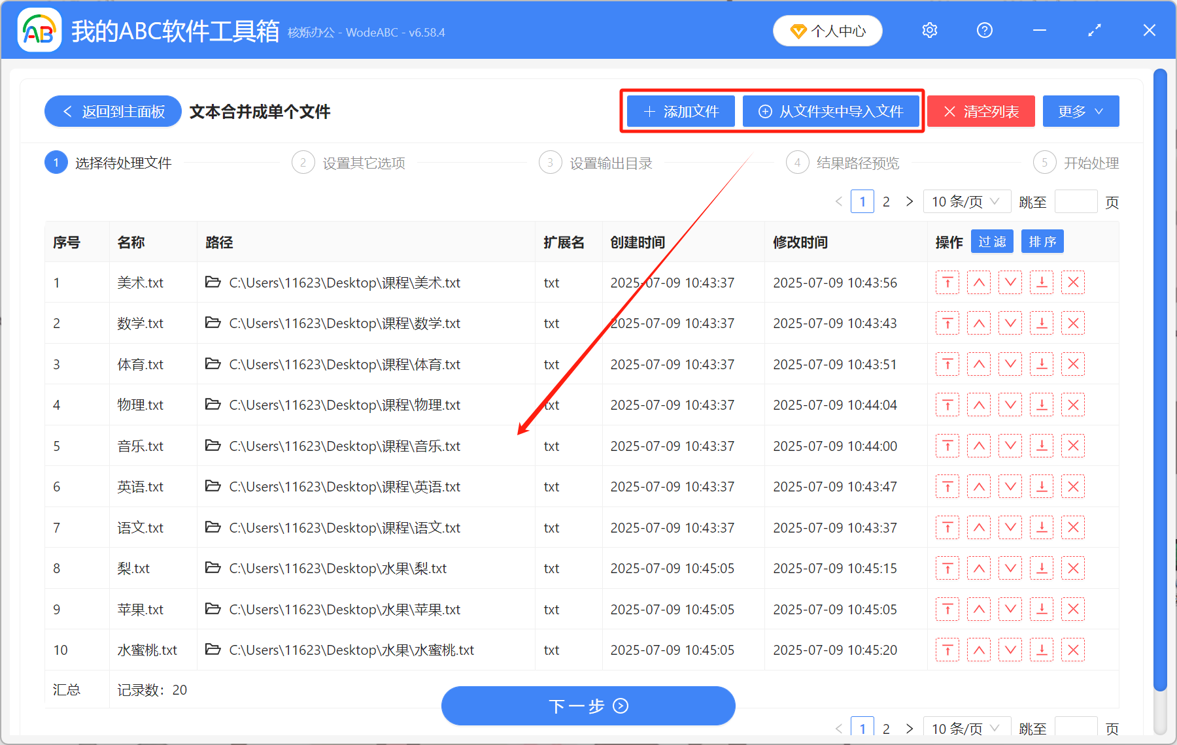Move 体育.txt down one position

point(1010,364)
